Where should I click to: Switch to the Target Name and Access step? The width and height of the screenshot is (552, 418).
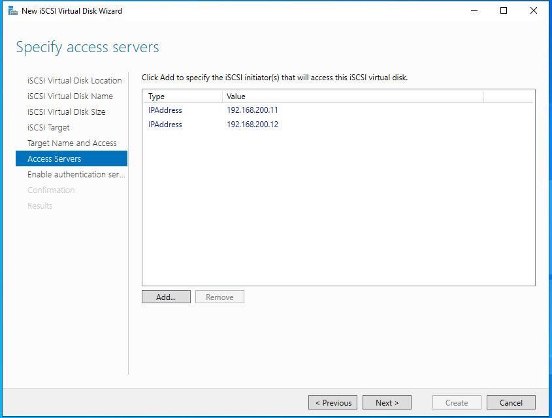pos(72,143)
